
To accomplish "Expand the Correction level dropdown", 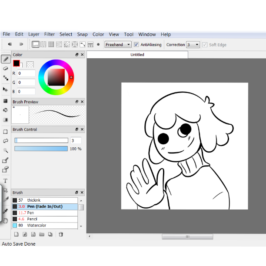I will point(193,44).
